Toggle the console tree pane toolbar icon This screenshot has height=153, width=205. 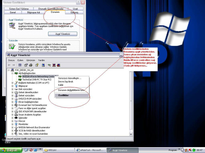tap(20, 65)
